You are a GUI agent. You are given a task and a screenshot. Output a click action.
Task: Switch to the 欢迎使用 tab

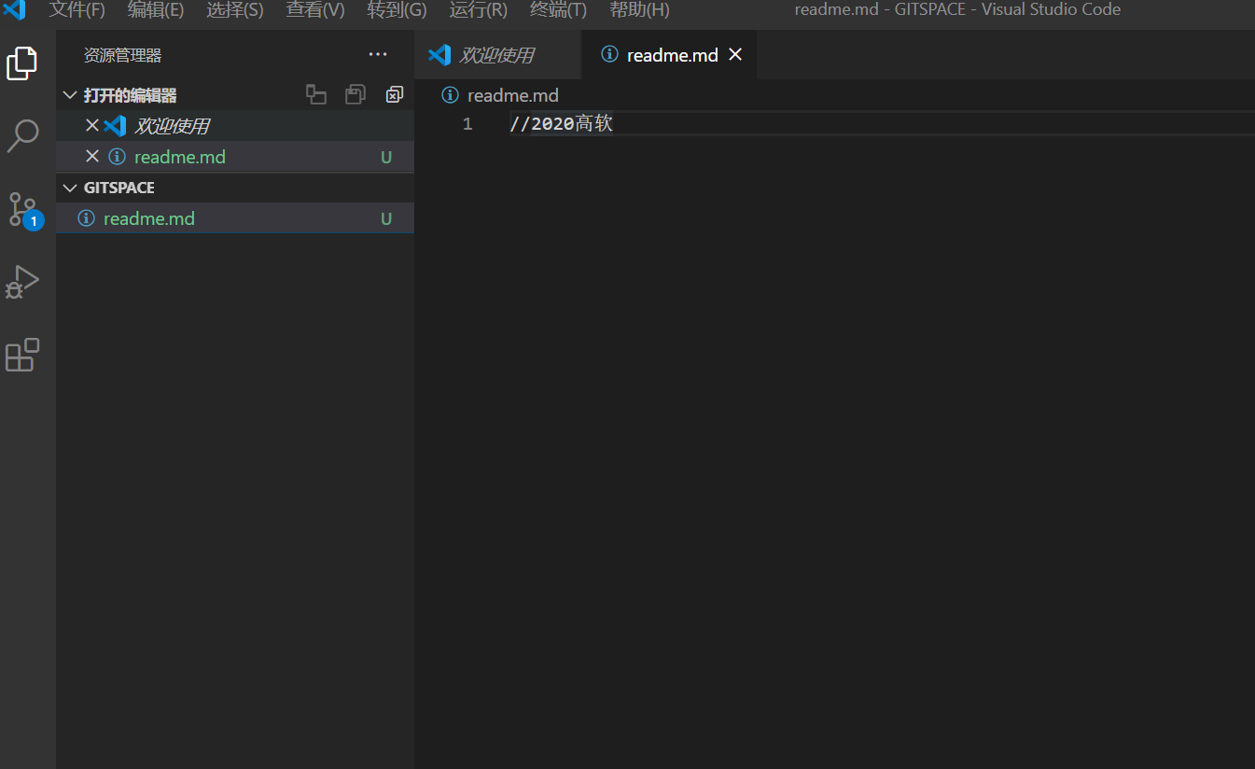tap(497, 55)
